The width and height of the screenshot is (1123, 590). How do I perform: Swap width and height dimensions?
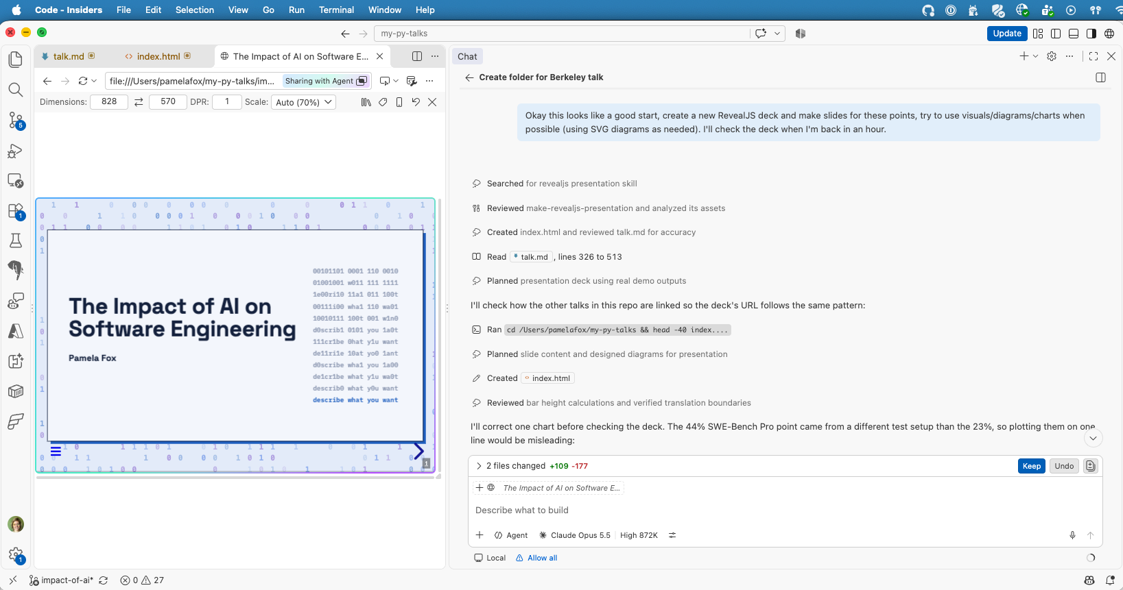pos(139,102)
